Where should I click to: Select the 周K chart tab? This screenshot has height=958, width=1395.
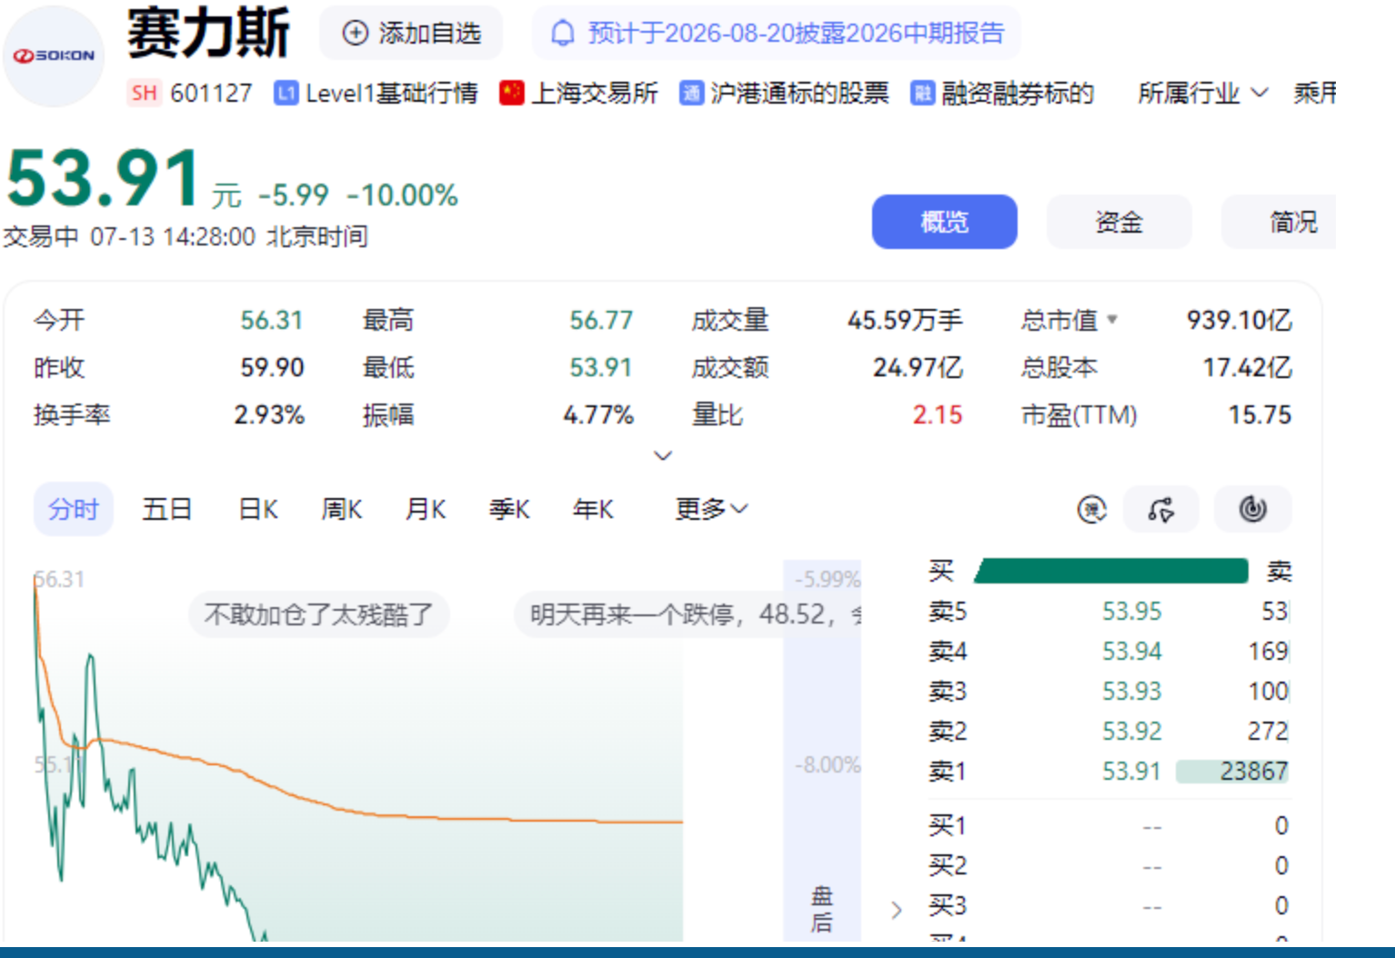point(342,509)
